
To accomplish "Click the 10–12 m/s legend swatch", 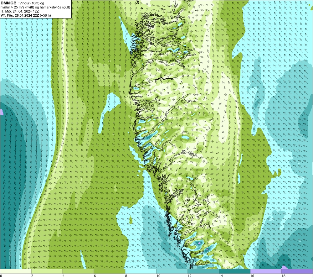I will [x=172, y=271].
